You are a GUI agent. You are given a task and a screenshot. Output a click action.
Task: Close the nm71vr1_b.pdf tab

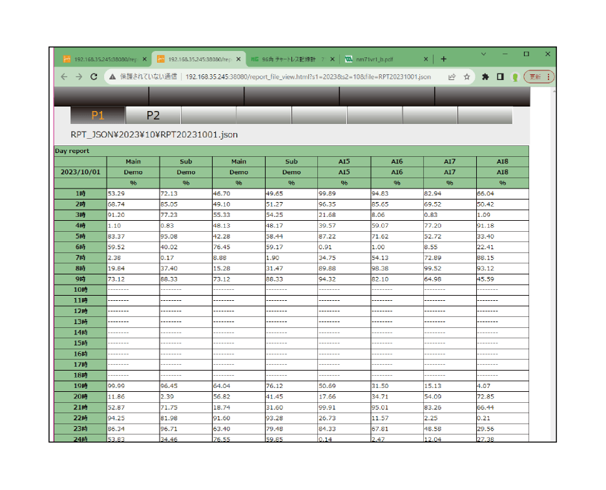[x=426, y=59]
